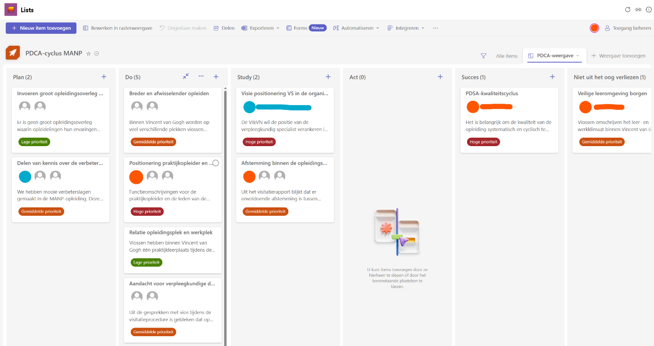Click the Lists app logo icon

click(x=11, y=9)
